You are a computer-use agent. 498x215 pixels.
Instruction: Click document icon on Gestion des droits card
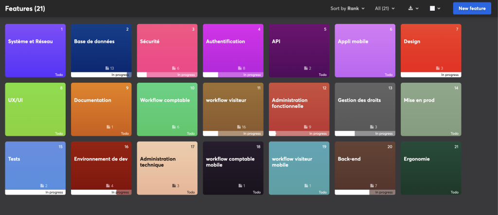pos(371,127)
